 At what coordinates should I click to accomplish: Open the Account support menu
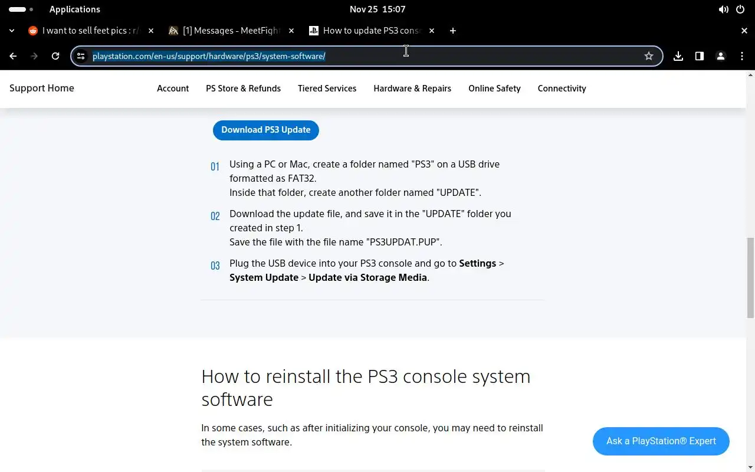click(x=173, y=88)
